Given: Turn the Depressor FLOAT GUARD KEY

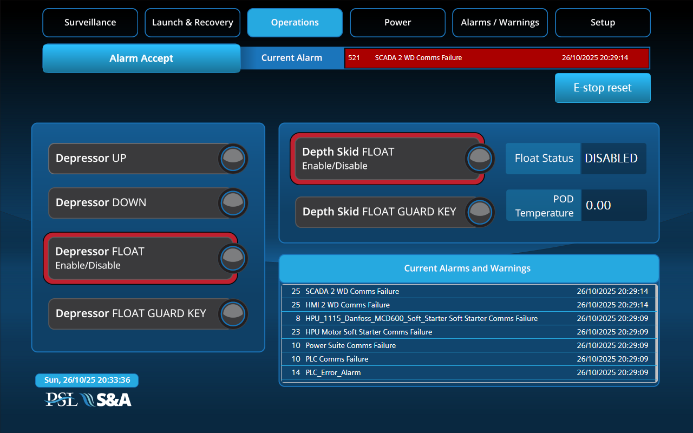Looking at the screenshot, I should pos(233,314).
